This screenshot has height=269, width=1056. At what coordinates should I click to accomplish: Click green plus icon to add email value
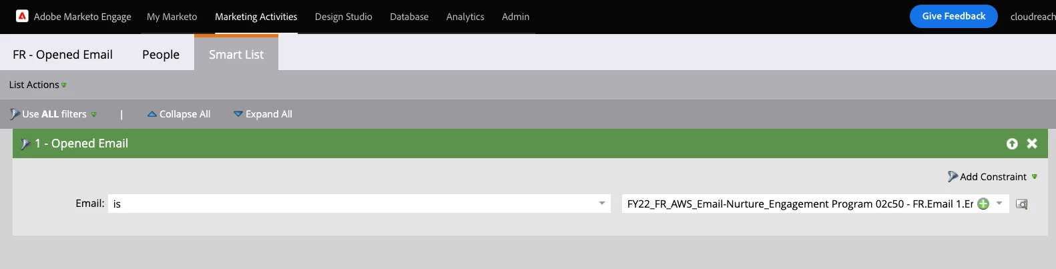(x=983, y=204)
